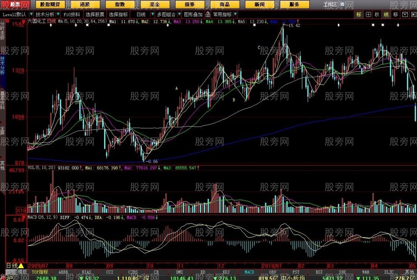Click the 6.86 low price marker
417x280 pixels.
153,161
